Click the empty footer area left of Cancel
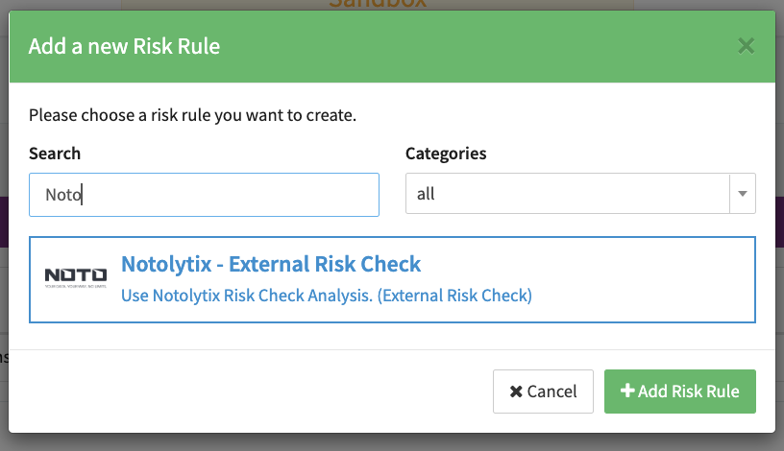 tap(250, 392)
